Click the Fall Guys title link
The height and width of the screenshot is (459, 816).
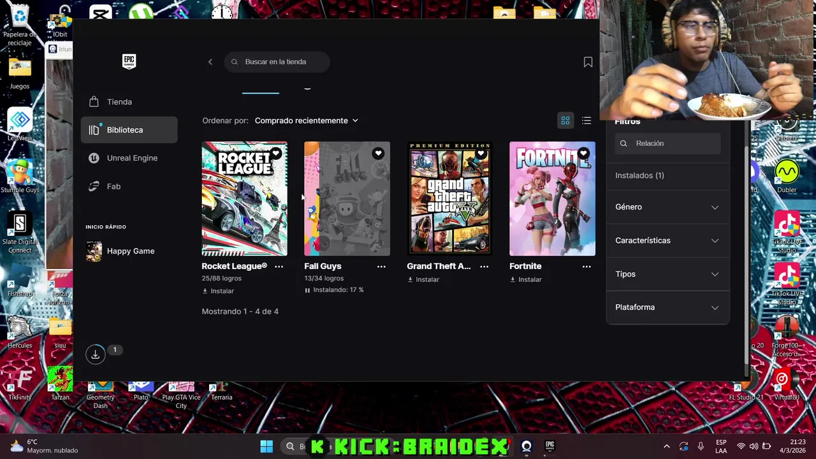tap(323, 266)
